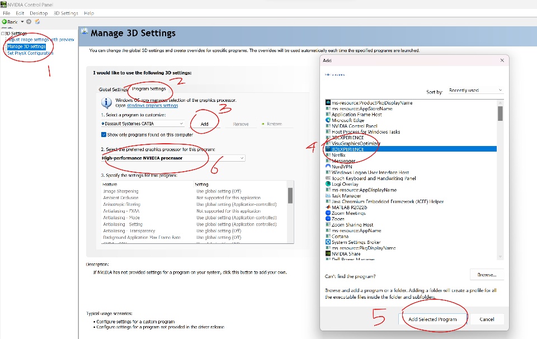The image size is (537, 339).
Task: Open the 3D Settings menu
Action: [x=66, y=13]
